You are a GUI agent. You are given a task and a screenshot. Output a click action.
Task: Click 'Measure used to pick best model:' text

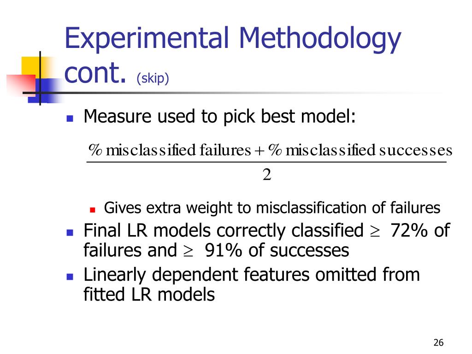pyautogui.click(x=219, y=117)
